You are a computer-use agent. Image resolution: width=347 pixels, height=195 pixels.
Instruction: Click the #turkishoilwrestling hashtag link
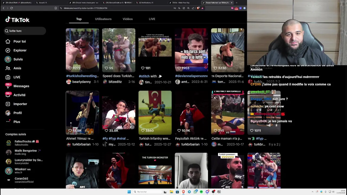tap(82, 76)
